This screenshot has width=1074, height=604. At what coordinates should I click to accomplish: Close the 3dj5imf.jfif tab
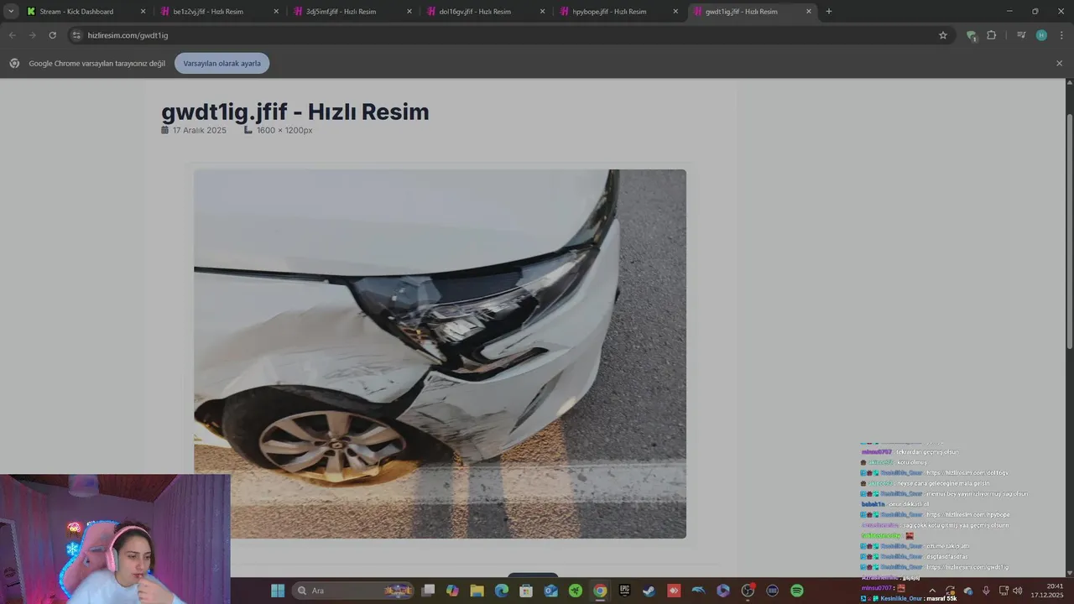pos(409,12)
